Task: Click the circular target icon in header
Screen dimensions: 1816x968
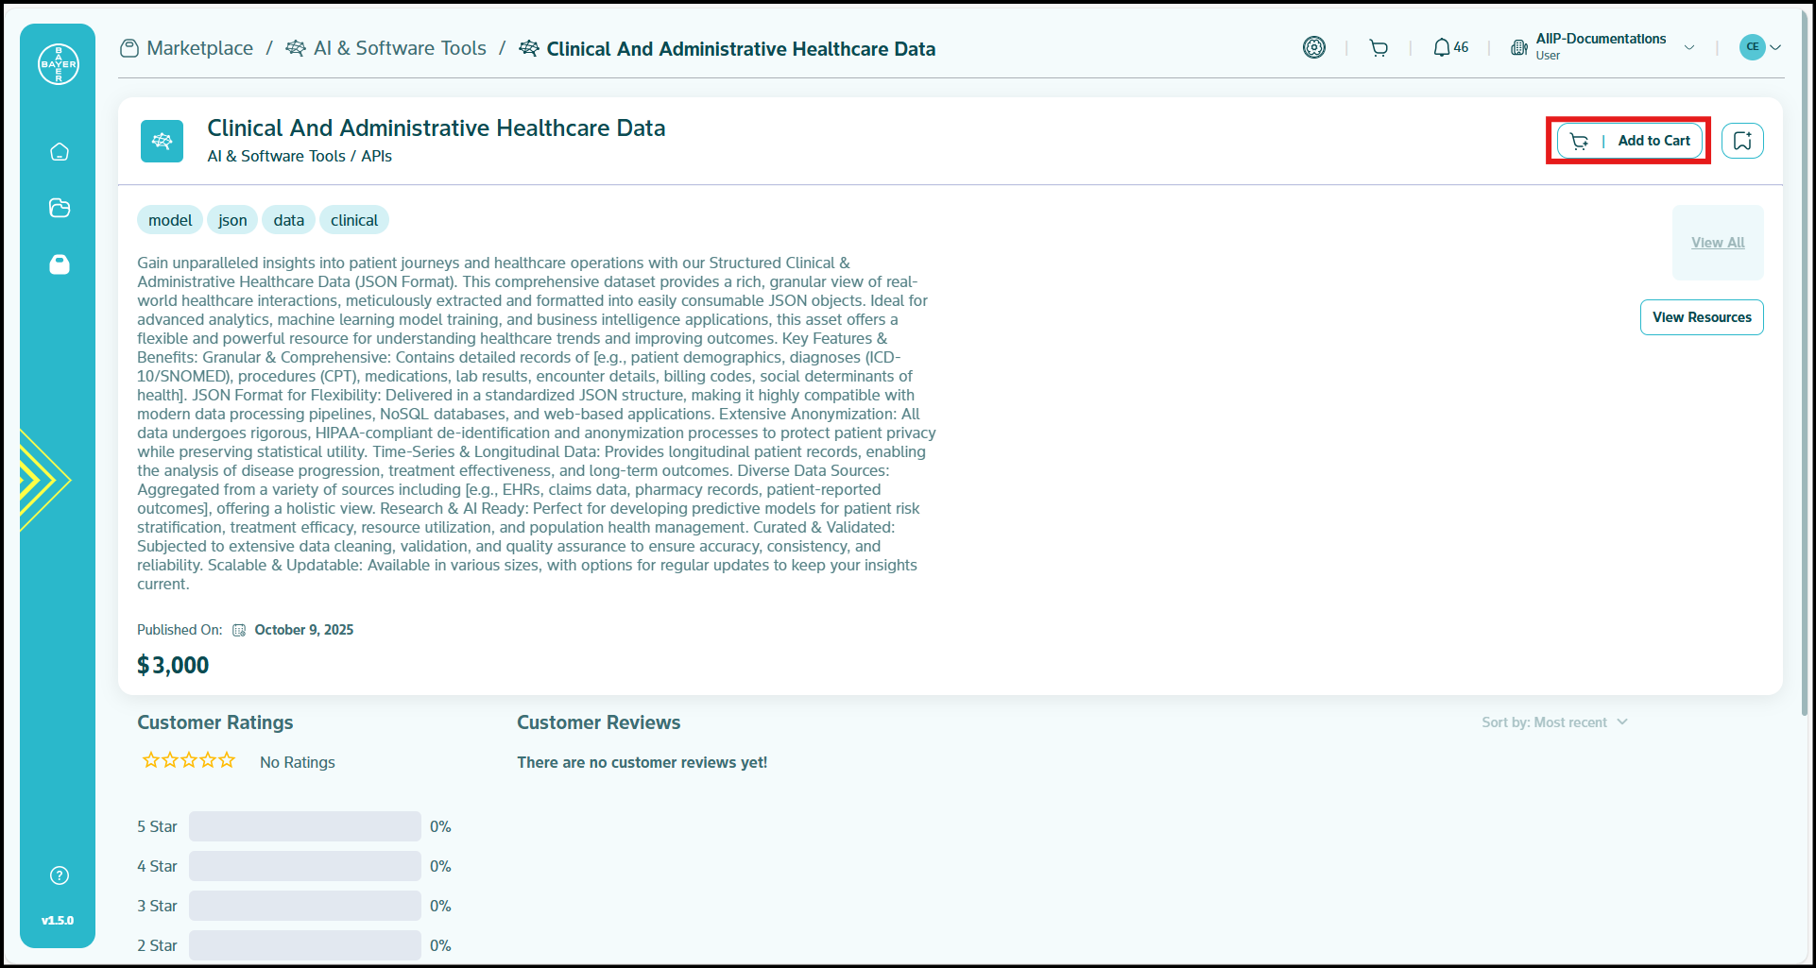Action: (x=1313, y=47)
